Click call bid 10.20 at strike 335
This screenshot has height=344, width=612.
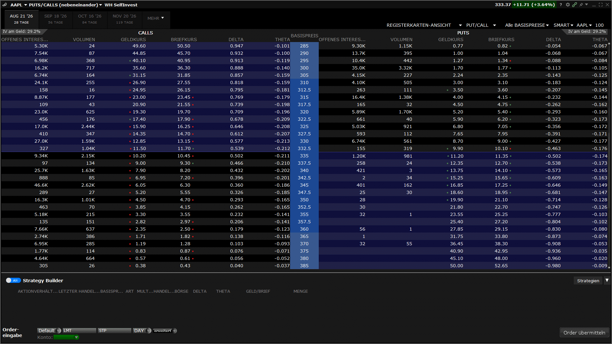[x=139, y=156]
